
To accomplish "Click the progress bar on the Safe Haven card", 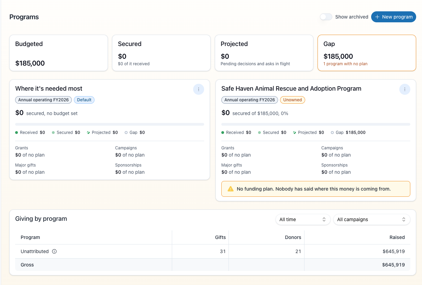I will point(316,124).
